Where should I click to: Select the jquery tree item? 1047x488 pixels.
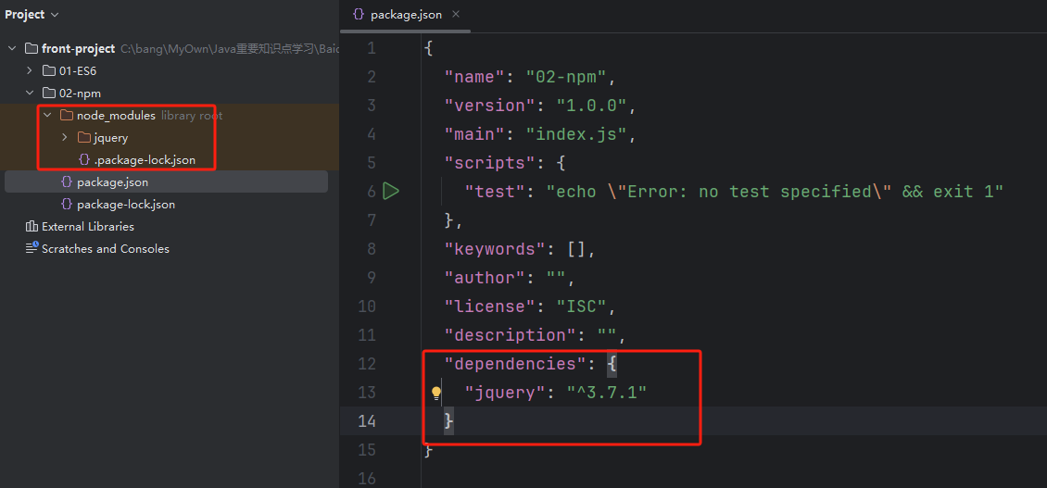(111, 138)
